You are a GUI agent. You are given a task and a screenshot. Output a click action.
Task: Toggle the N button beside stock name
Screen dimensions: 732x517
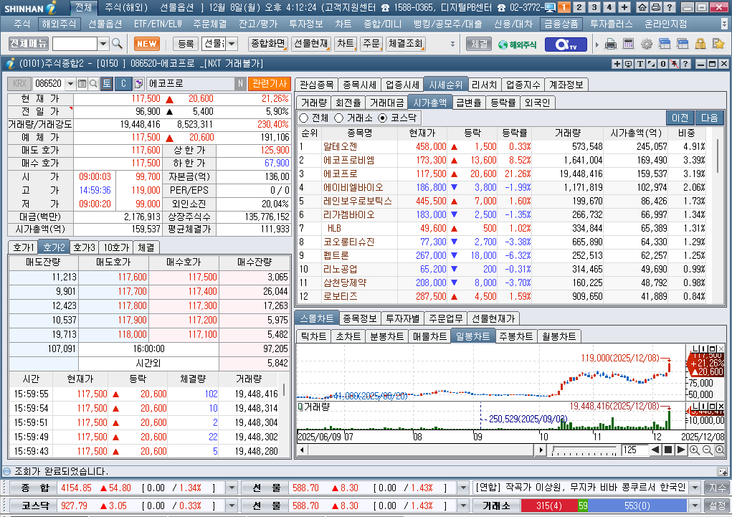pos(240,84)
